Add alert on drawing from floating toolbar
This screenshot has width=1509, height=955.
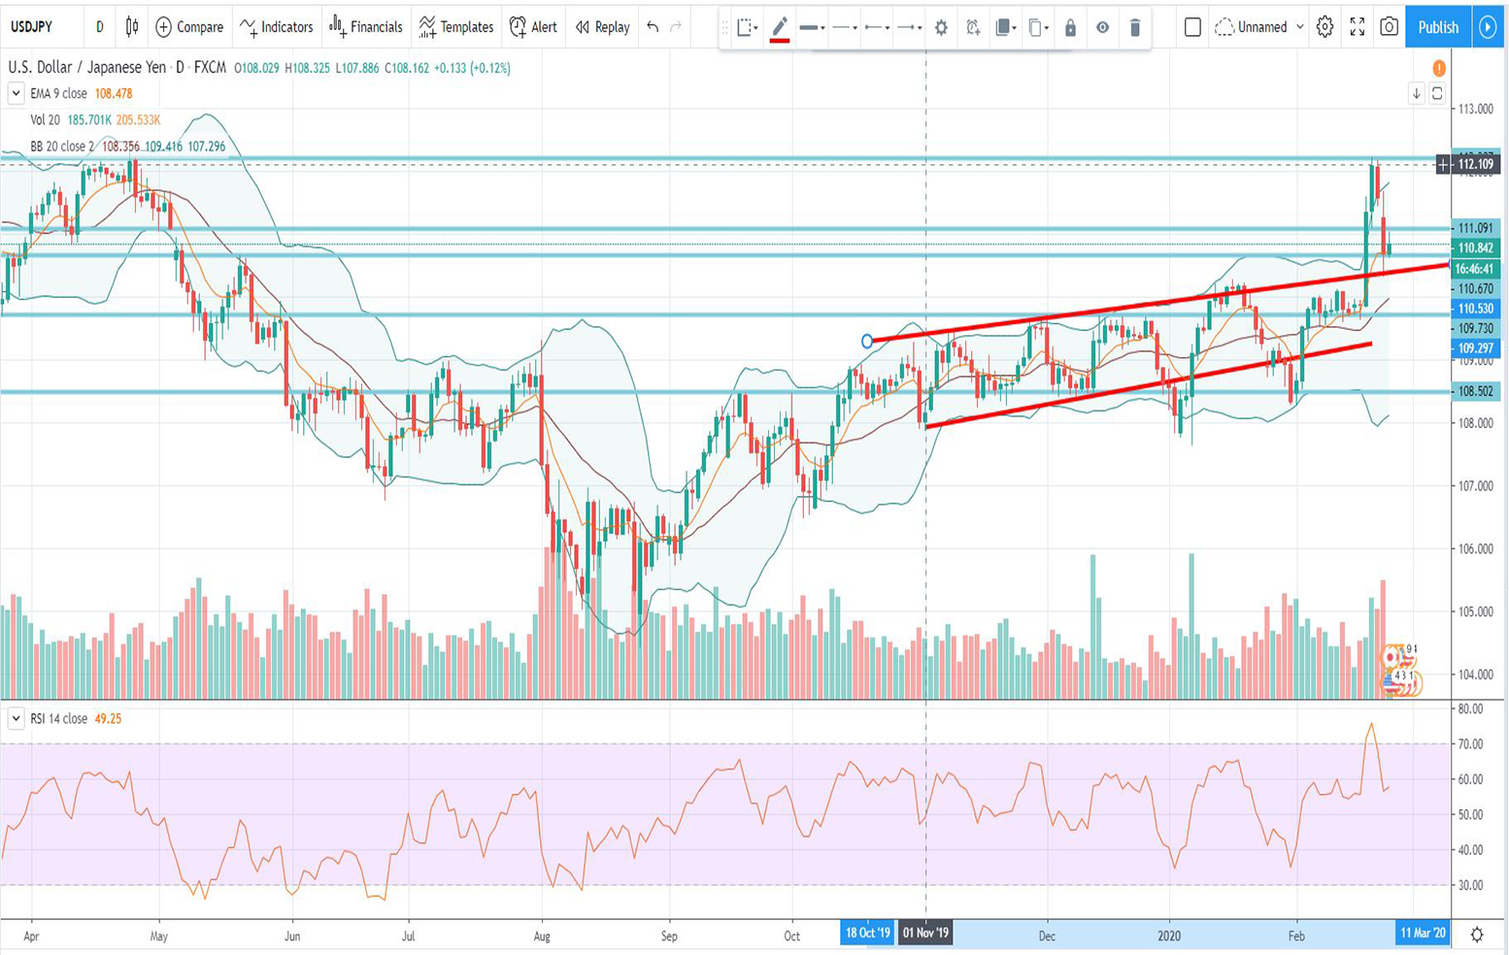pos(972,27)
